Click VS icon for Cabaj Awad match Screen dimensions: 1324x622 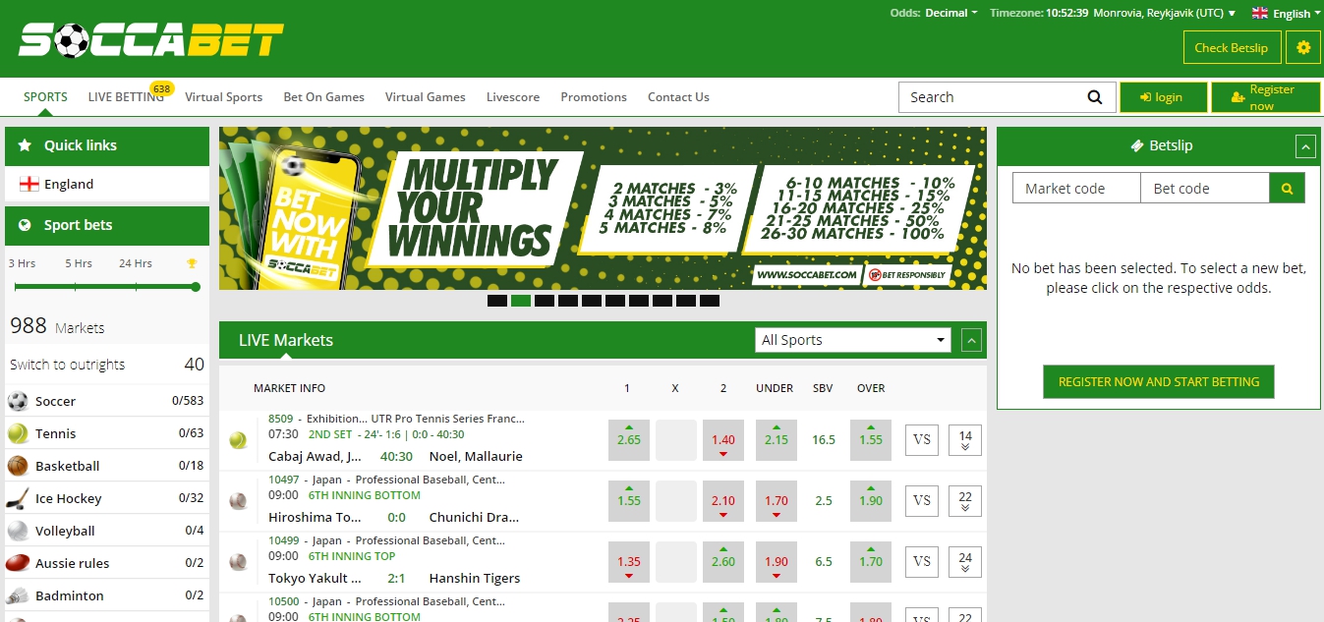point(922,440)
